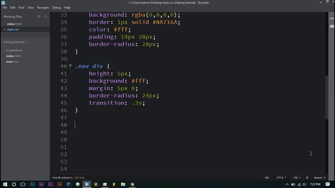Switch to Brackets in the taskbar
The width and height of the screenshot is (335, 188).
click(87, 184)
